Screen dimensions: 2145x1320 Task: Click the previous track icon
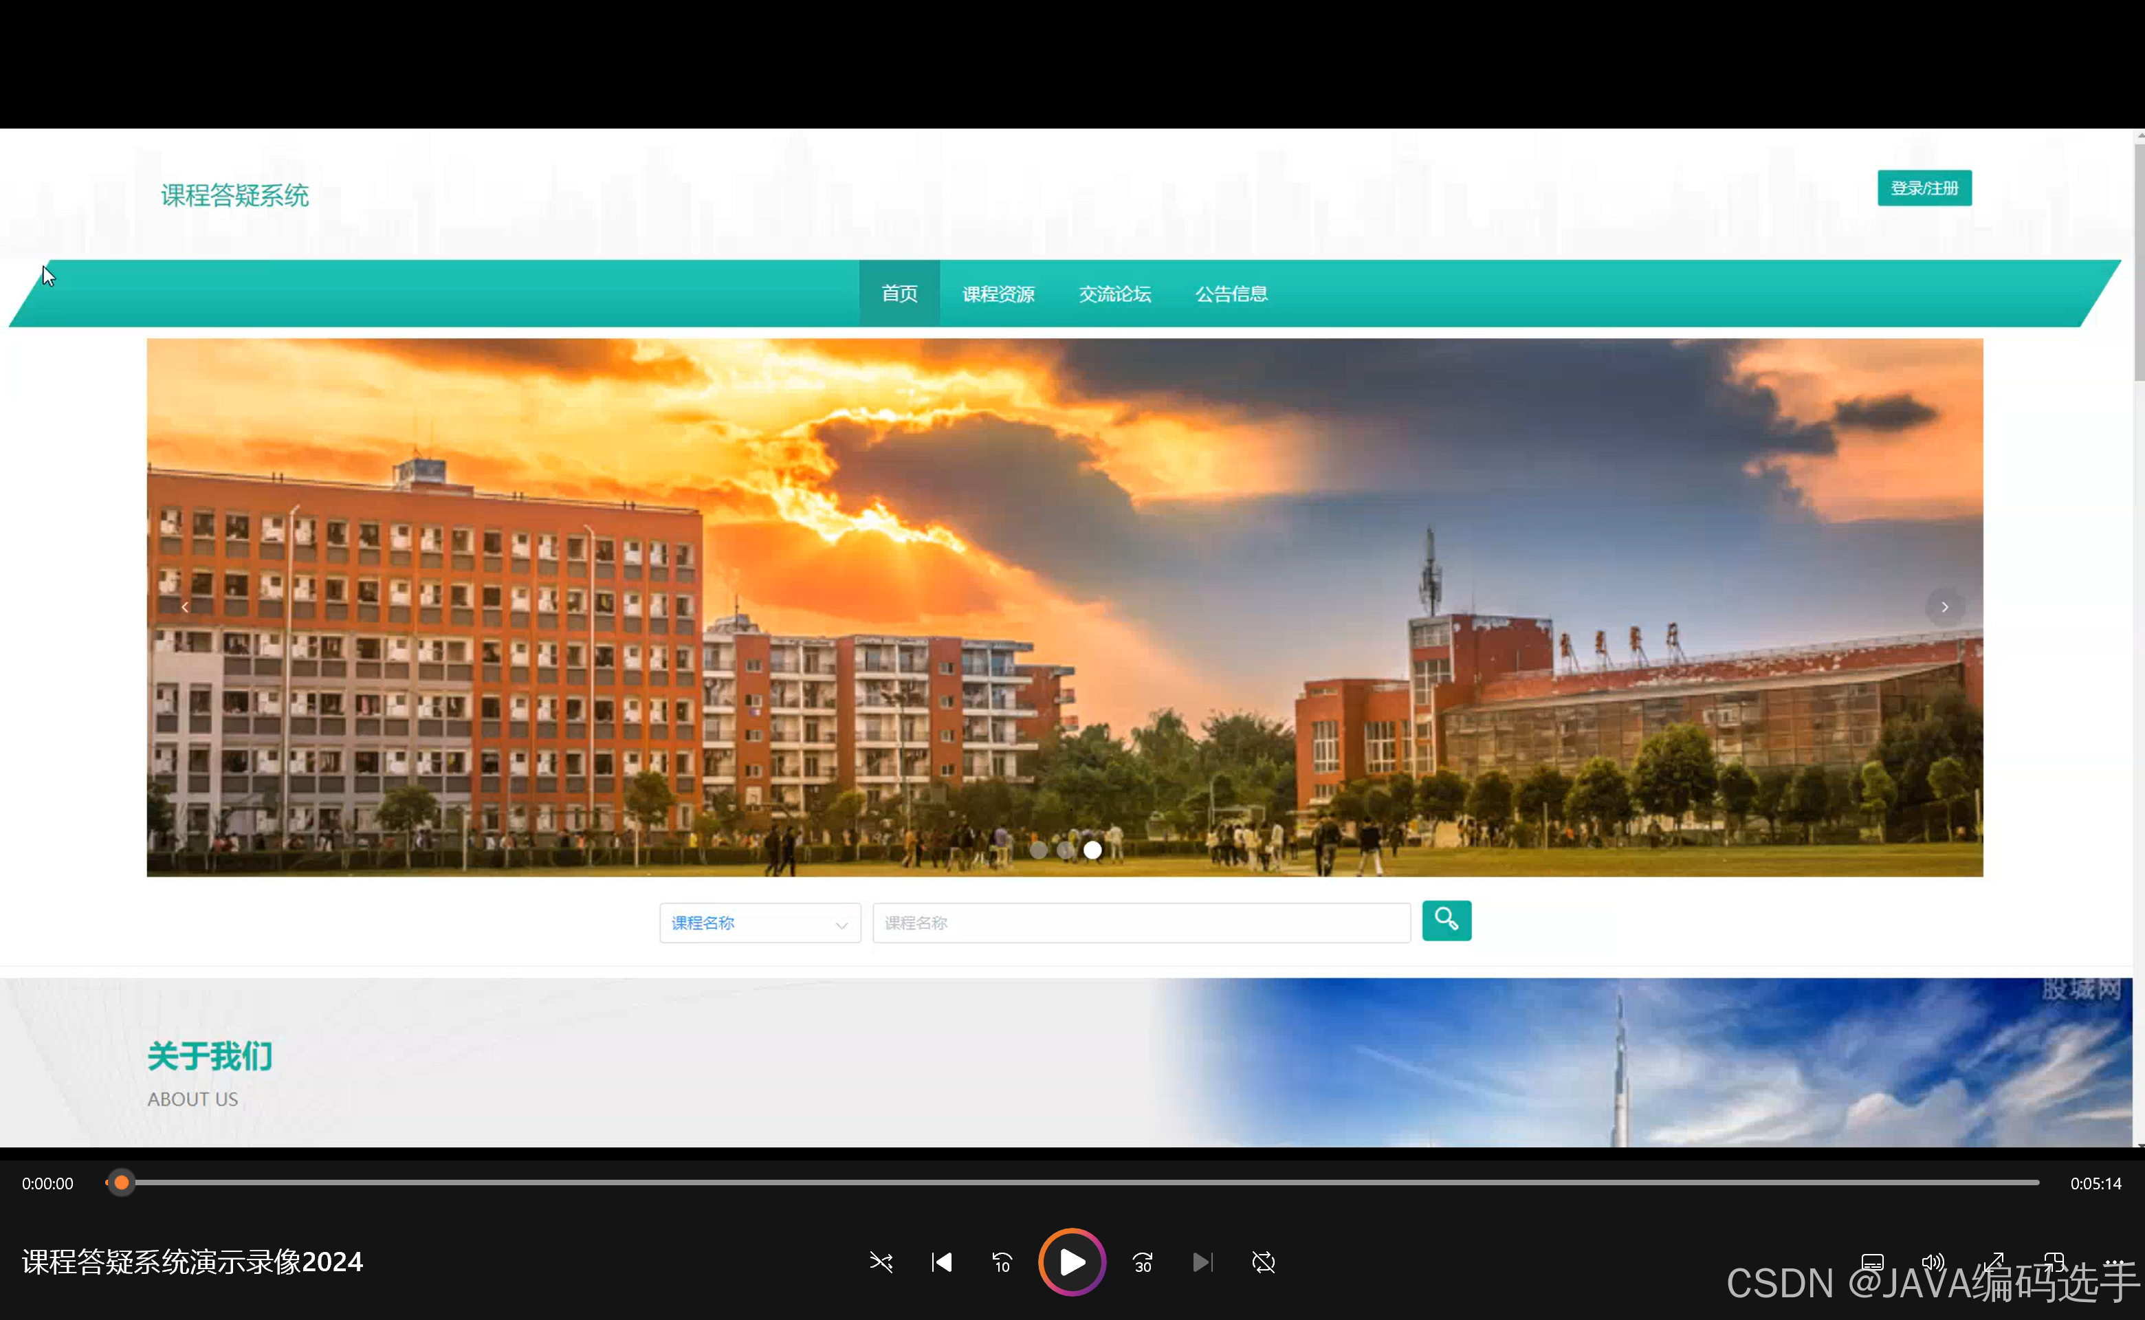click(941, 1262)
